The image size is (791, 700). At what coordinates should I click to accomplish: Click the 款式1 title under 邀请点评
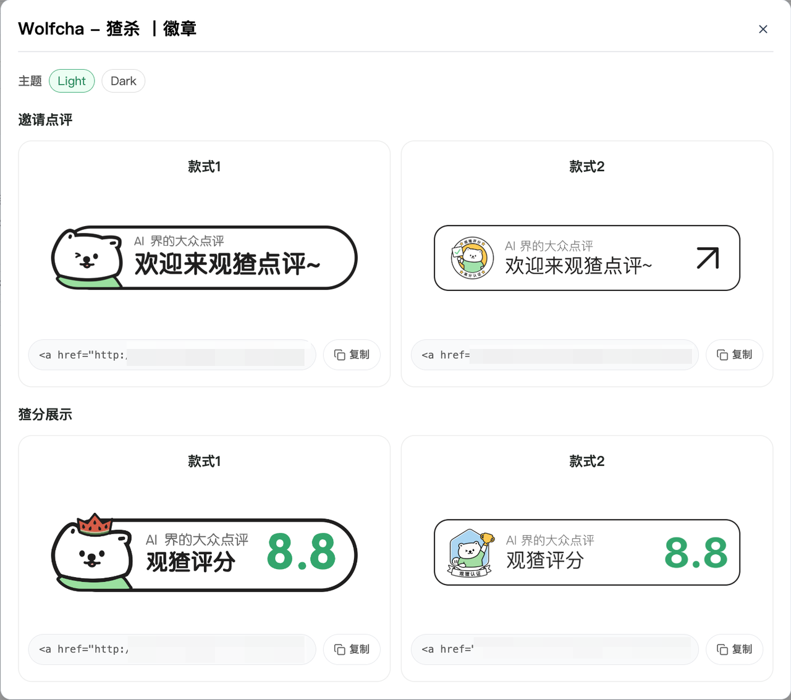(205, 167)
